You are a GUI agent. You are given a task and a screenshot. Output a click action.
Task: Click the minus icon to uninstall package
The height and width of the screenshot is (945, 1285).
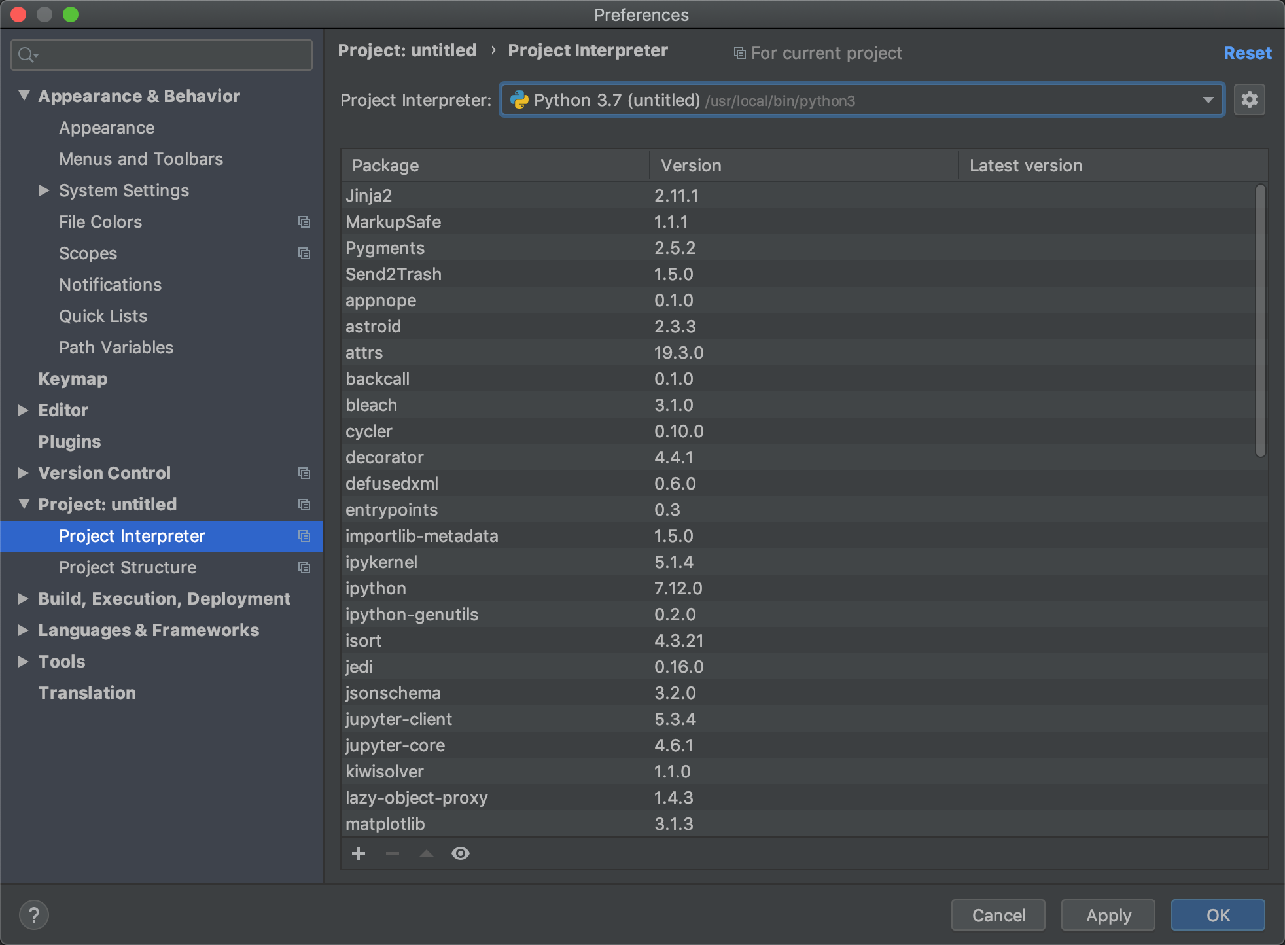(393, 853)
